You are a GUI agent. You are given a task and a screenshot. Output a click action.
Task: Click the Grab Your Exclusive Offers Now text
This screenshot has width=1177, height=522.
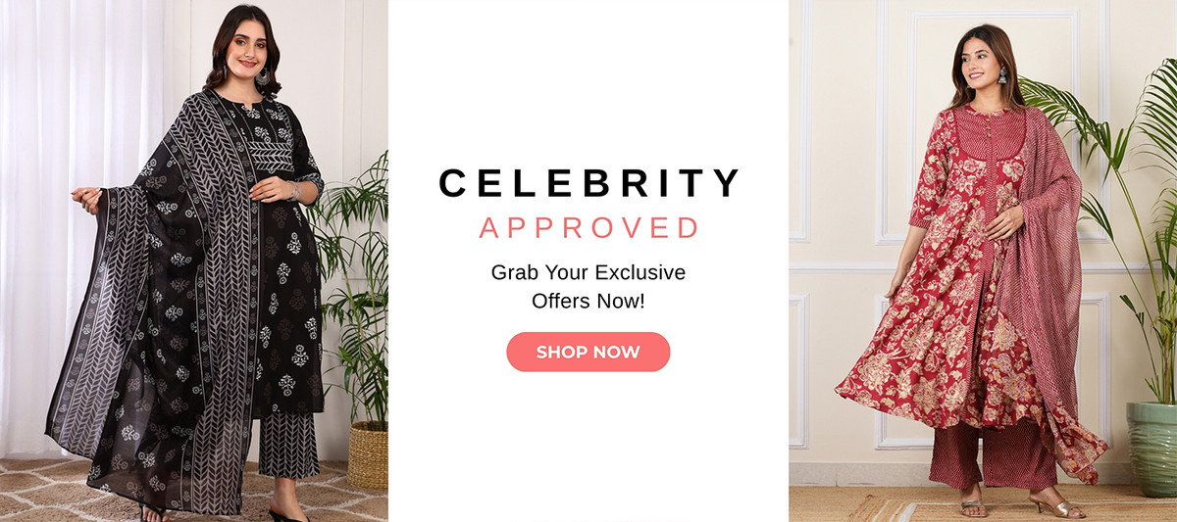tap(588, 287)
